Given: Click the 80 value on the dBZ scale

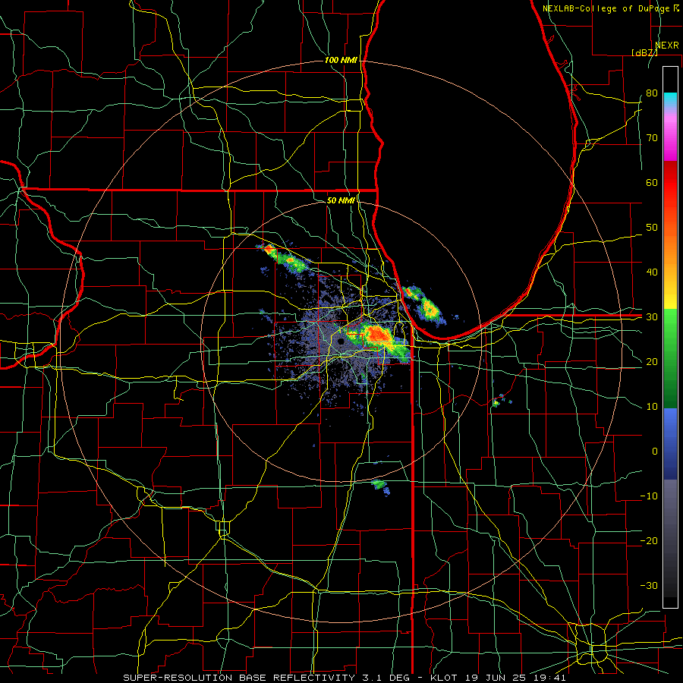Looking at the screenshot, I should pos(652,93).
